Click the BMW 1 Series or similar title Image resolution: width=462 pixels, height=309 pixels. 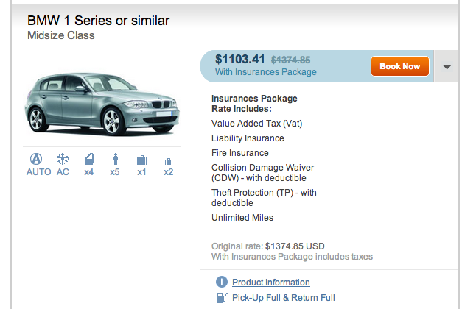pos(98,21)
